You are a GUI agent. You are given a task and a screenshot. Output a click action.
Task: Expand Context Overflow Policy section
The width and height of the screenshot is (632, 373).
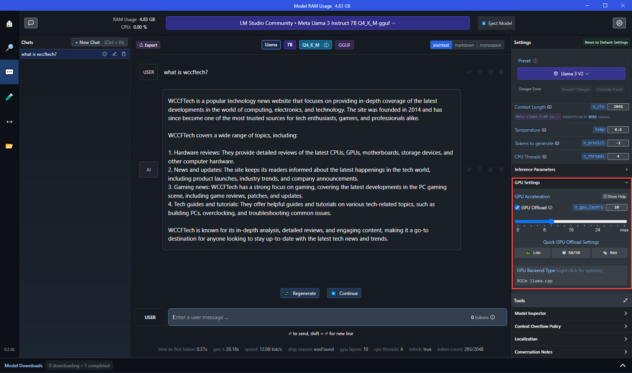[x=571, y=326]
